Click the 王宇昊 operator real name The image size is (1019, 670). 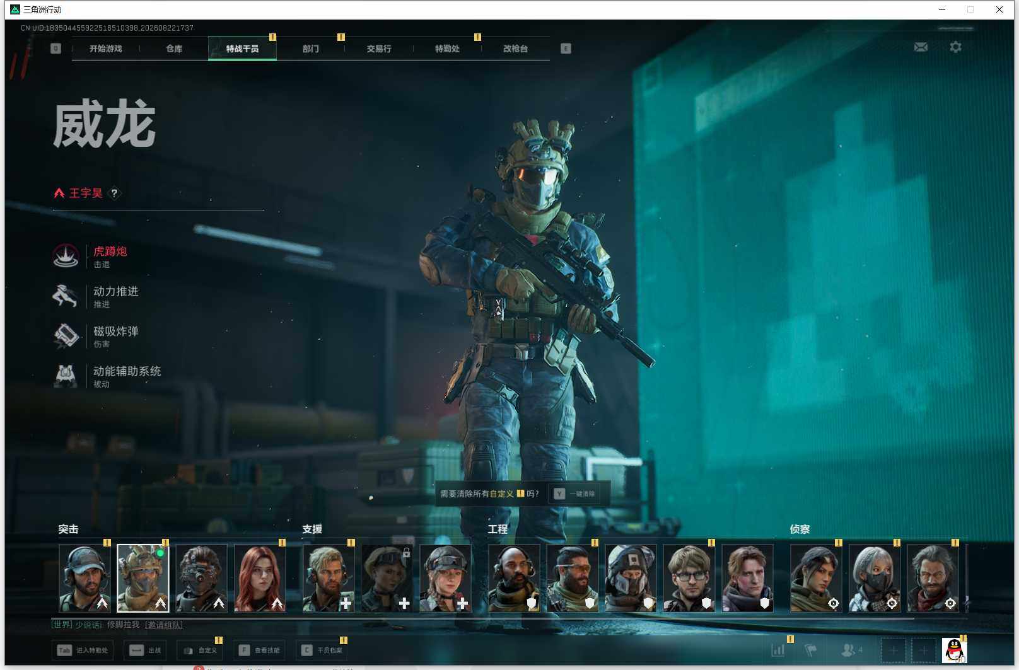coord(86,193)
